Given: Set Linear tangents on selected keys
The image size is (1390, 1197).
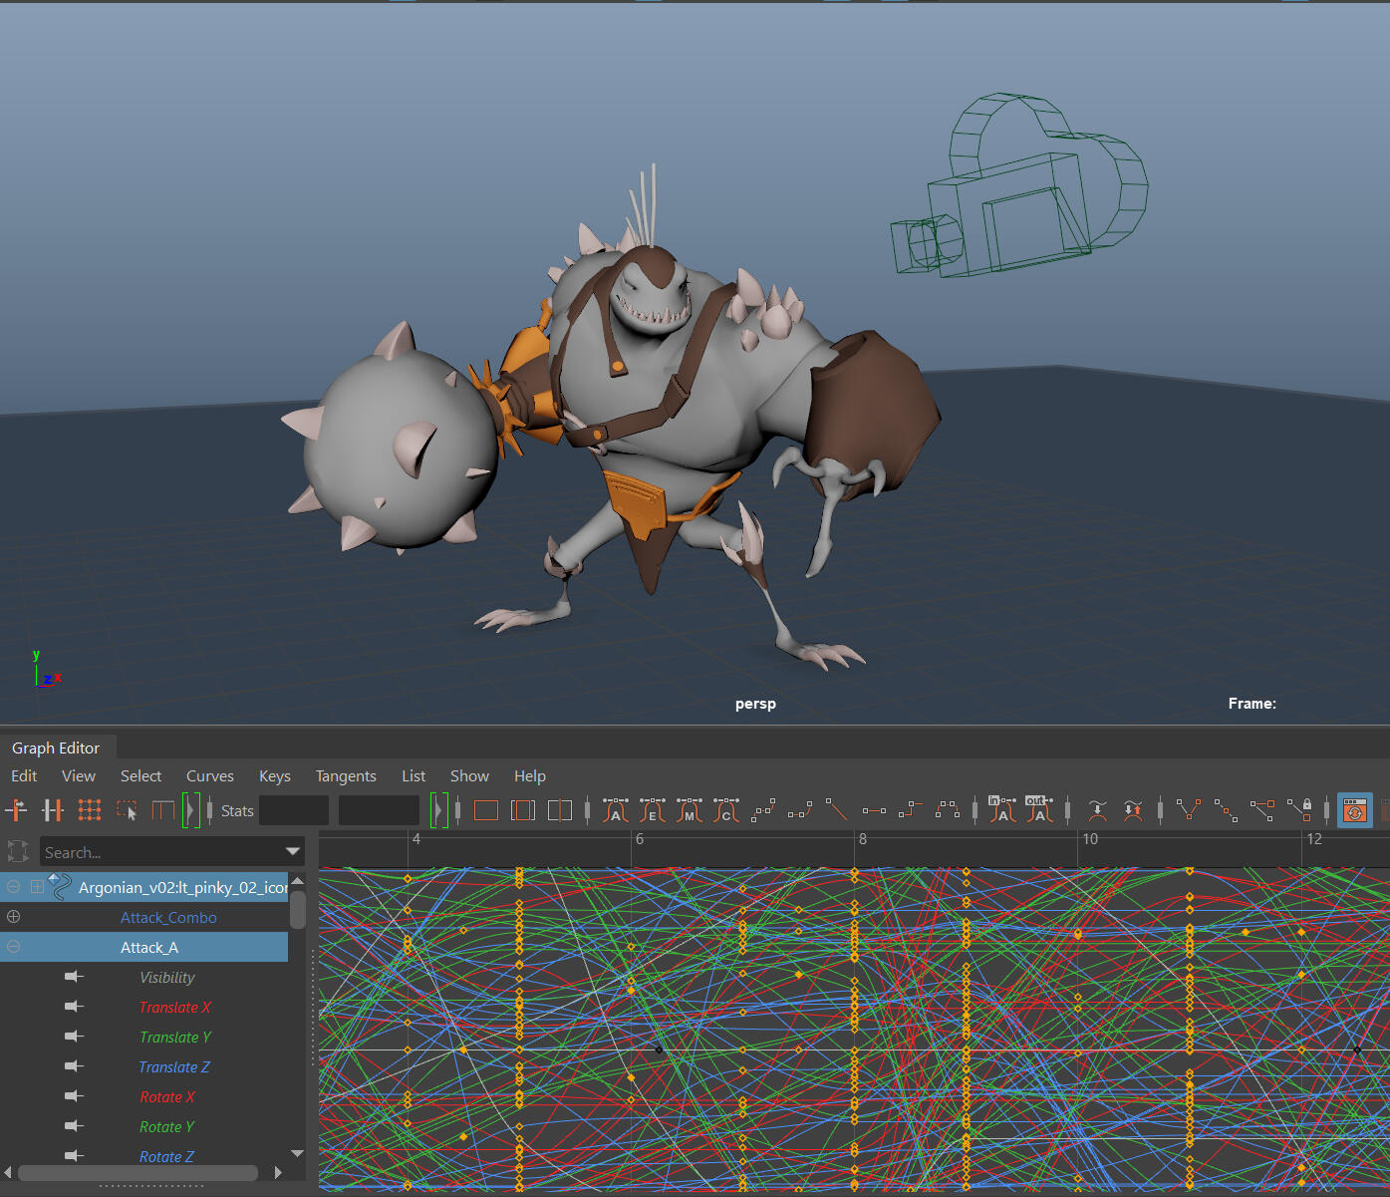Looking at the screenshot, I should pos(836,810).
